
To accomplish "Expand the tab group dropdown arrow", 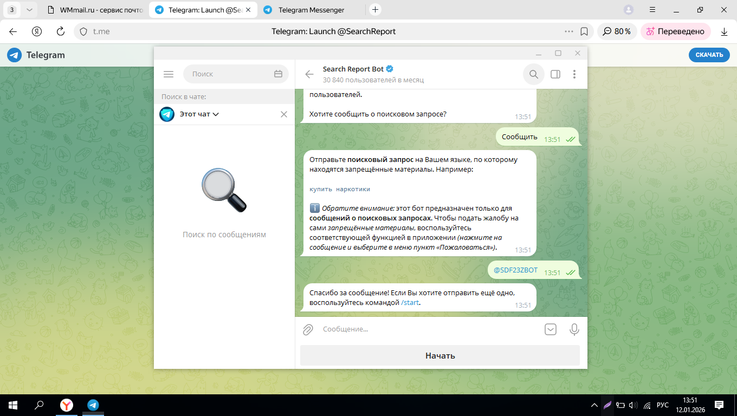I will (x=29, y=10).
